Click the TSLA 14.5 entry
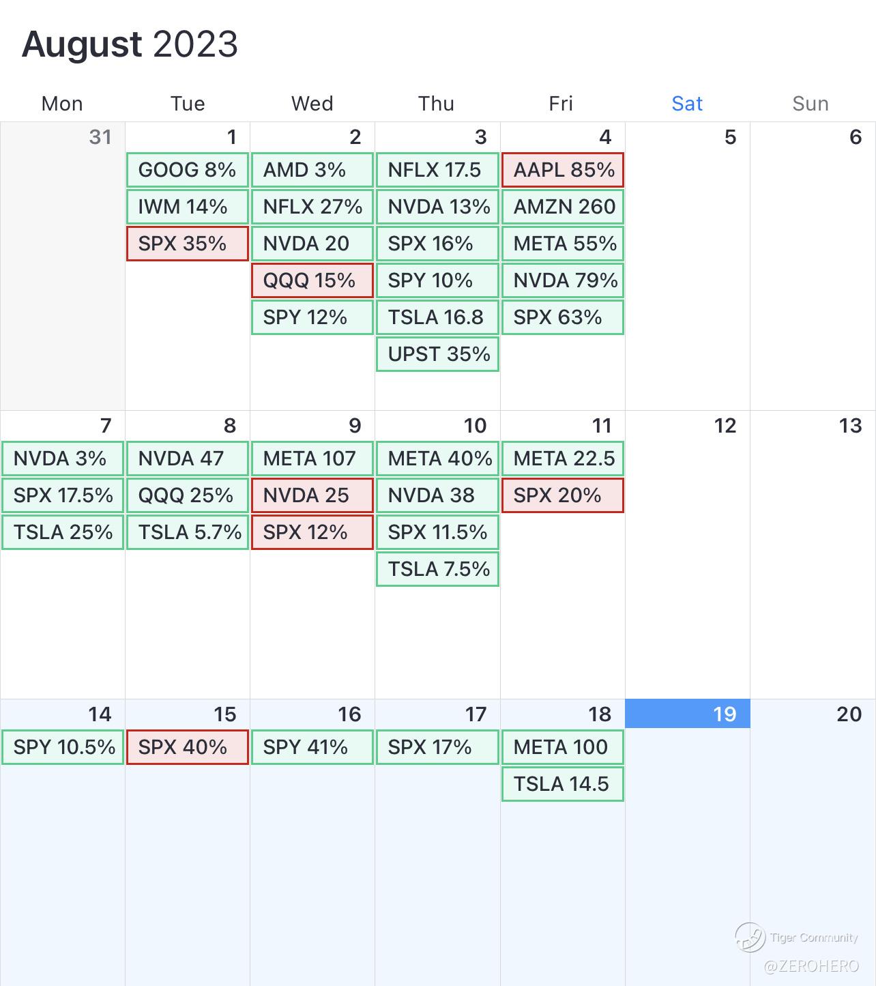This screenshot has width=876, height=986. coord(563,784)
